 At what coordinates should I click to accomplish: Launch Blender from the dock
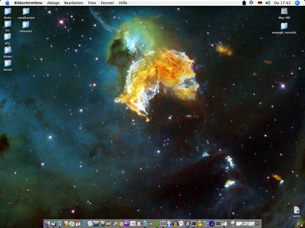[x=121, y=224]
